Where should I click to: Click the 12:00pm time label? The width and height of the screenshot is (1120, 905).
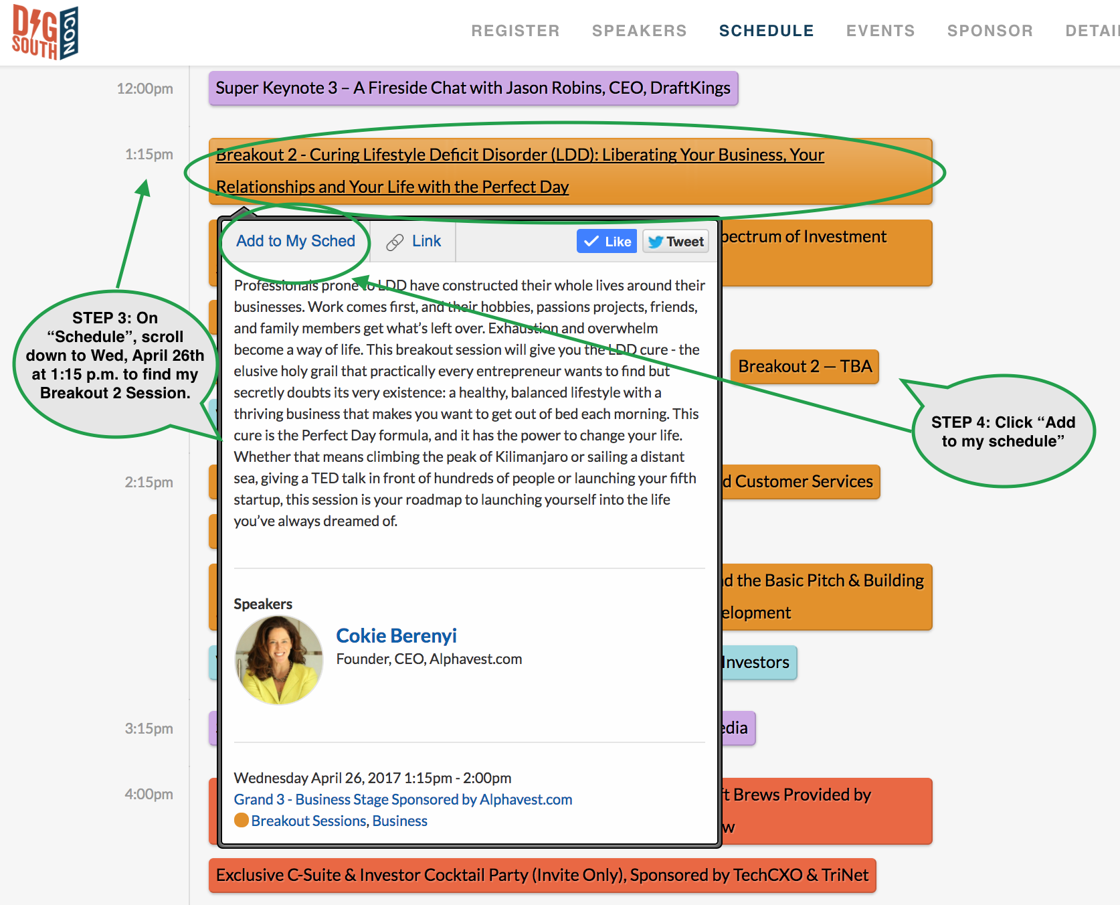click(x=145, y=89)
